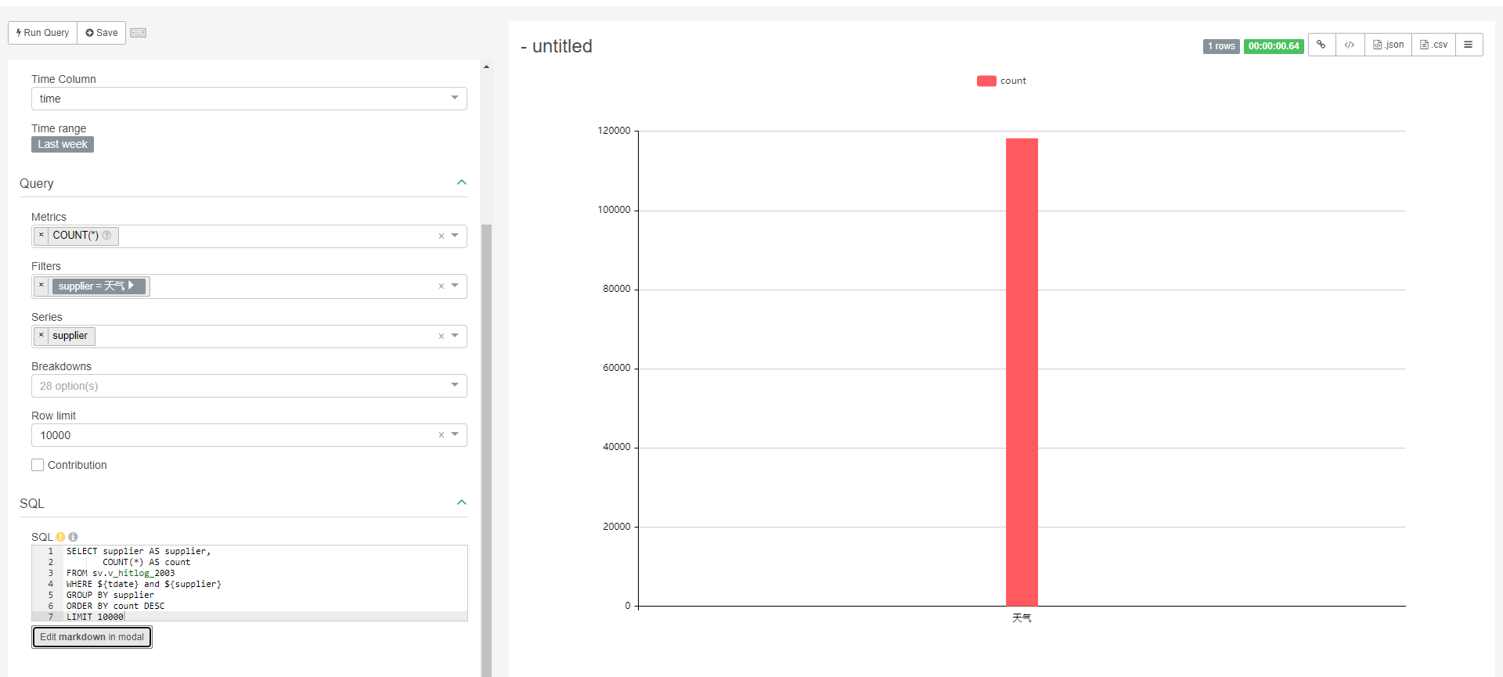Viewport: 1503px width, 677px height.
Task: Expand the Metrics dropdown arrow
Action: (x=455, y=236)
